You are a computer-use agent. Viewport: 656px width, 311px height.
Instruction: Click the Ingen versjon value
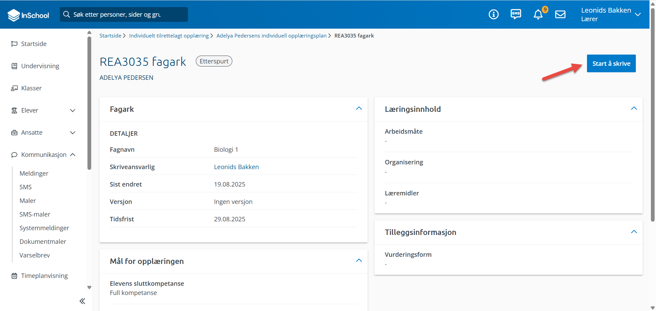pos(233,202)
